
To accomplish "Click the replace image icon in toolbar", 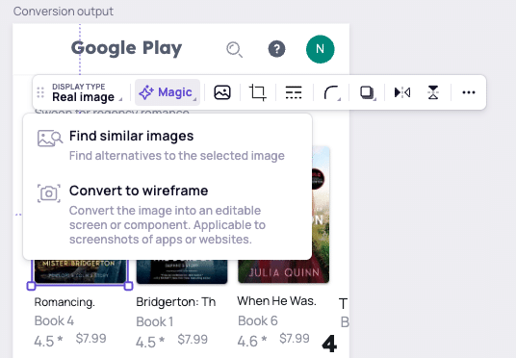I will coord(222,92).
